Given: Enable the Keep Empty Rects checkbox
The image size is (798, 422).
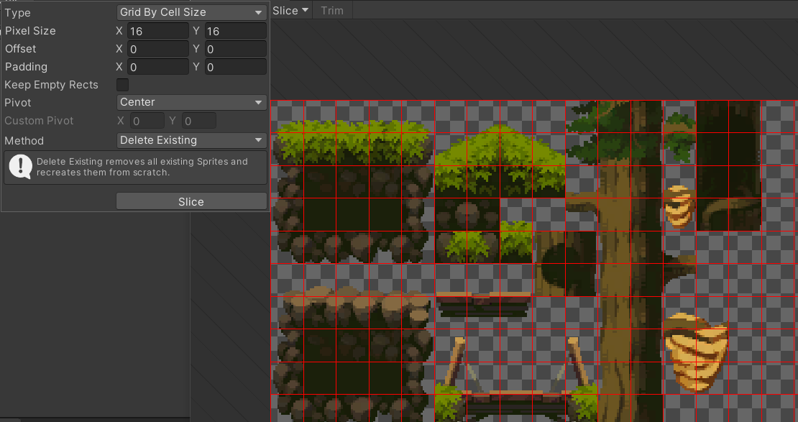Looking at the screenshot, I should tap(122, 84).
